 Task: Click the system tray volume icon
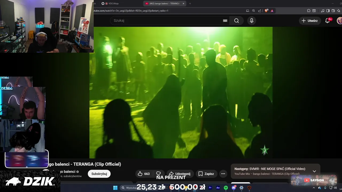click(x=335, y=188)
